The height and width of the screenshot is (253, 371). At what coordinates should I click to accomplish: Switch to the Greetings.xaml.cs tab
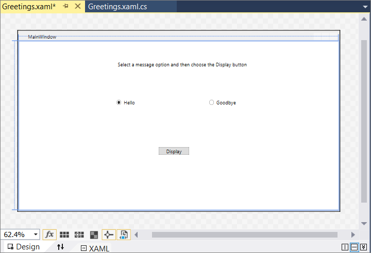point(117,6)
